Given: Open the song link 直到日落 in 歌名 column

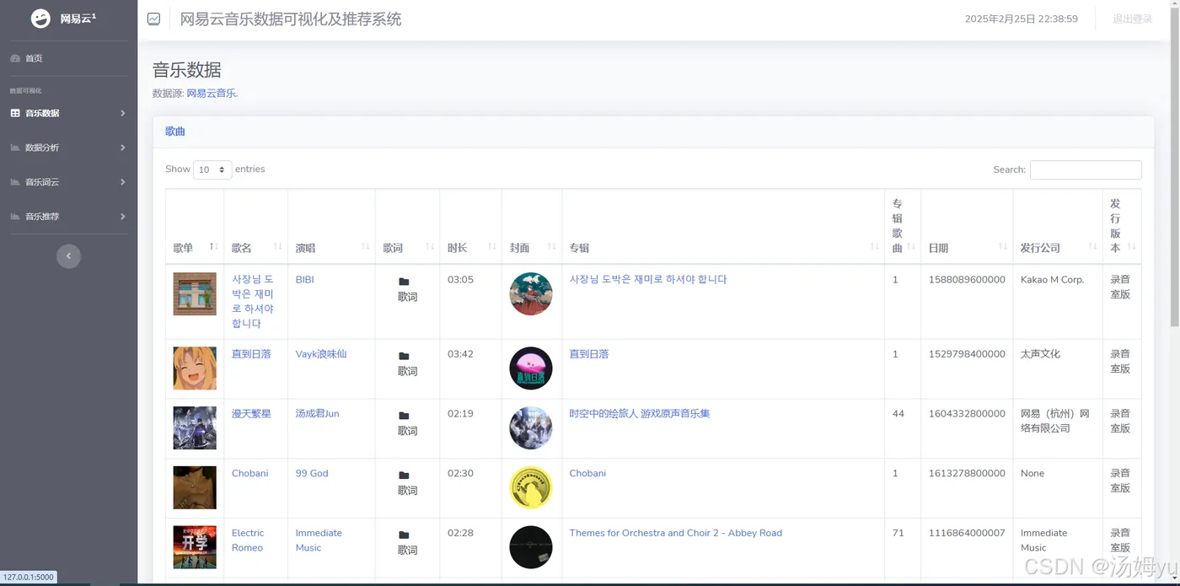Looking at the screenshot, I should pos(251,354).
